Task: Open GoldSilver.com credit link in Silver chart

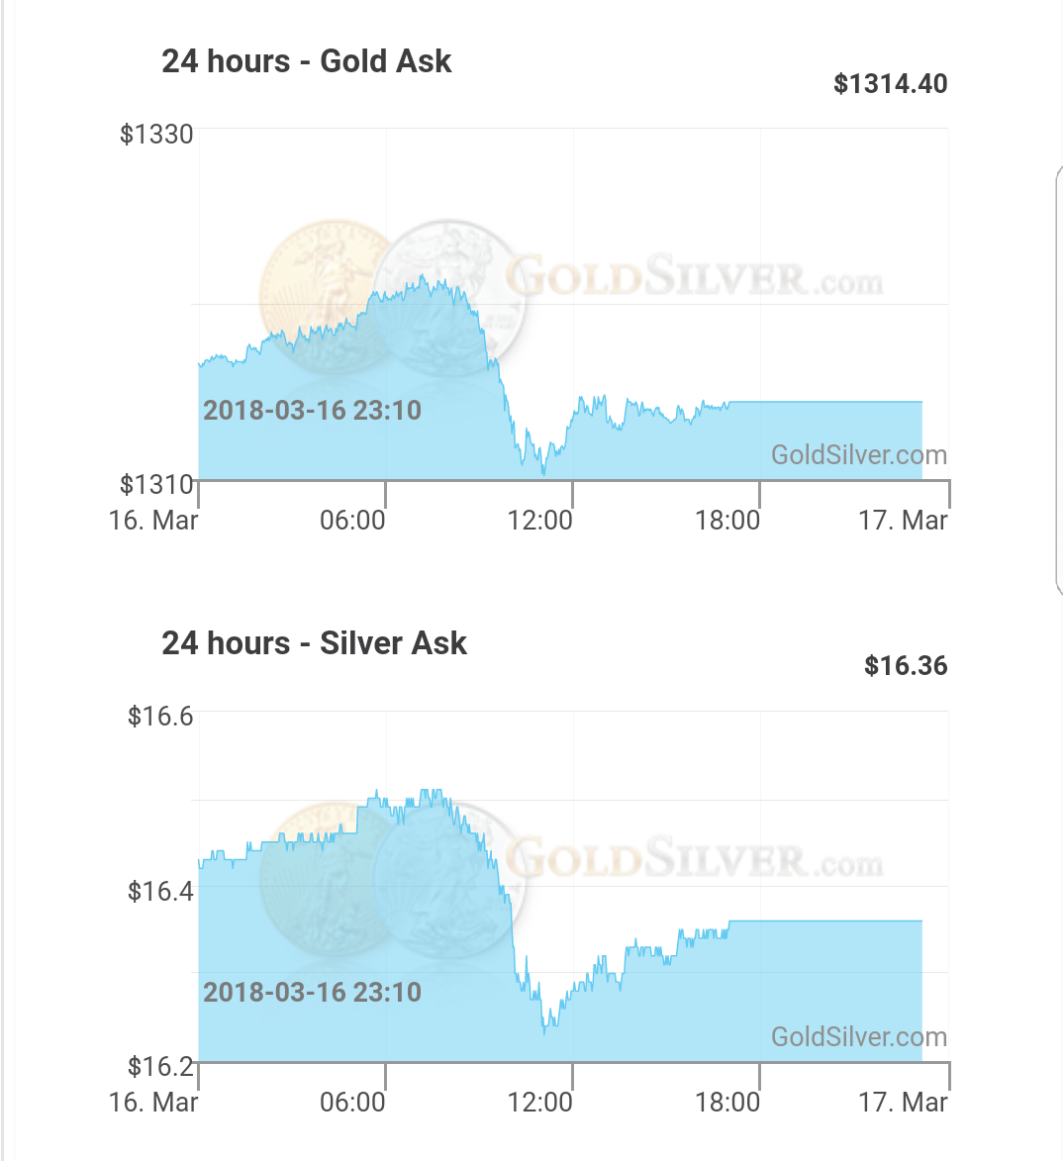Action: tap(859, 1036)
